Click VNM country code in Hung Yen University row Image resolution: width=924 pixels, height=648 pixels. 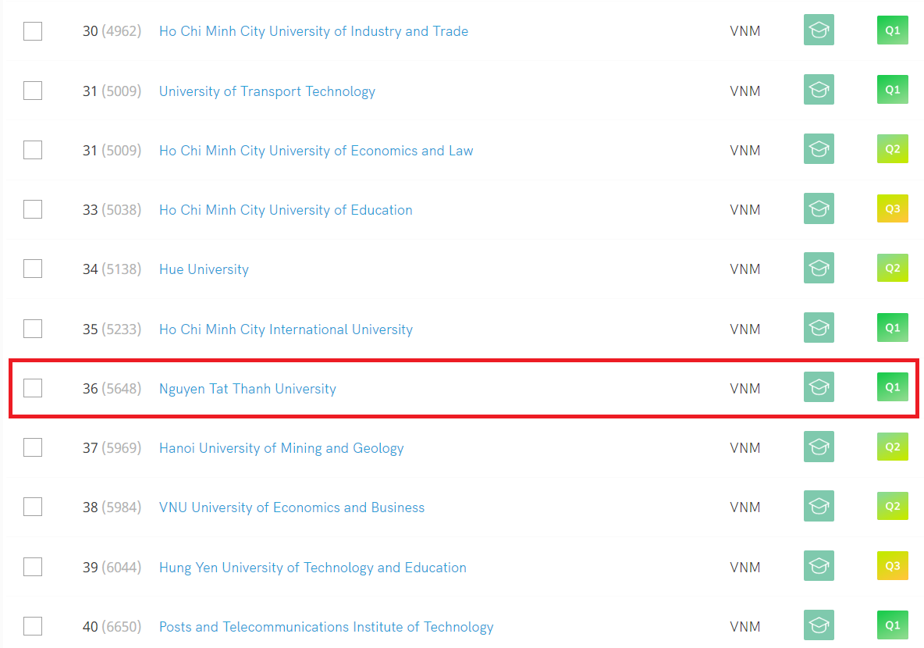click(745, 567)
